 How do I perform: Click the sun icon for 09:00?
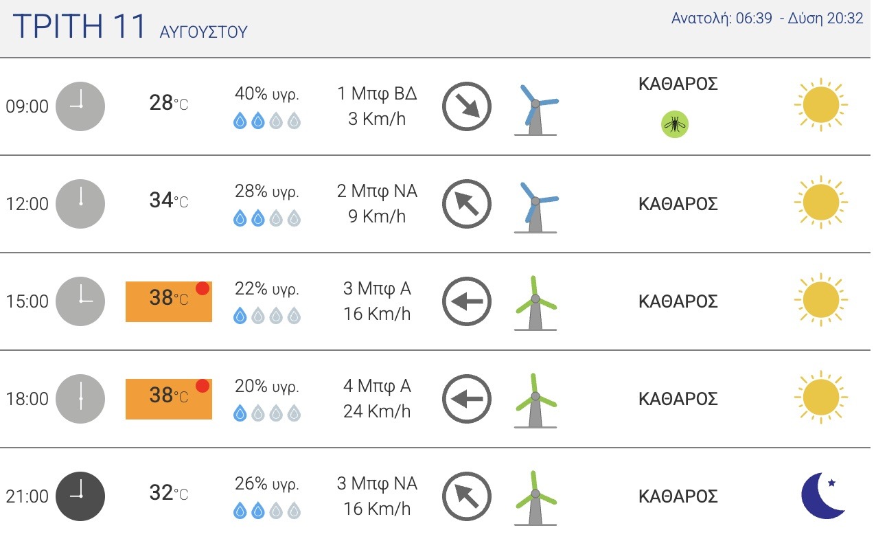pos(820,106)
